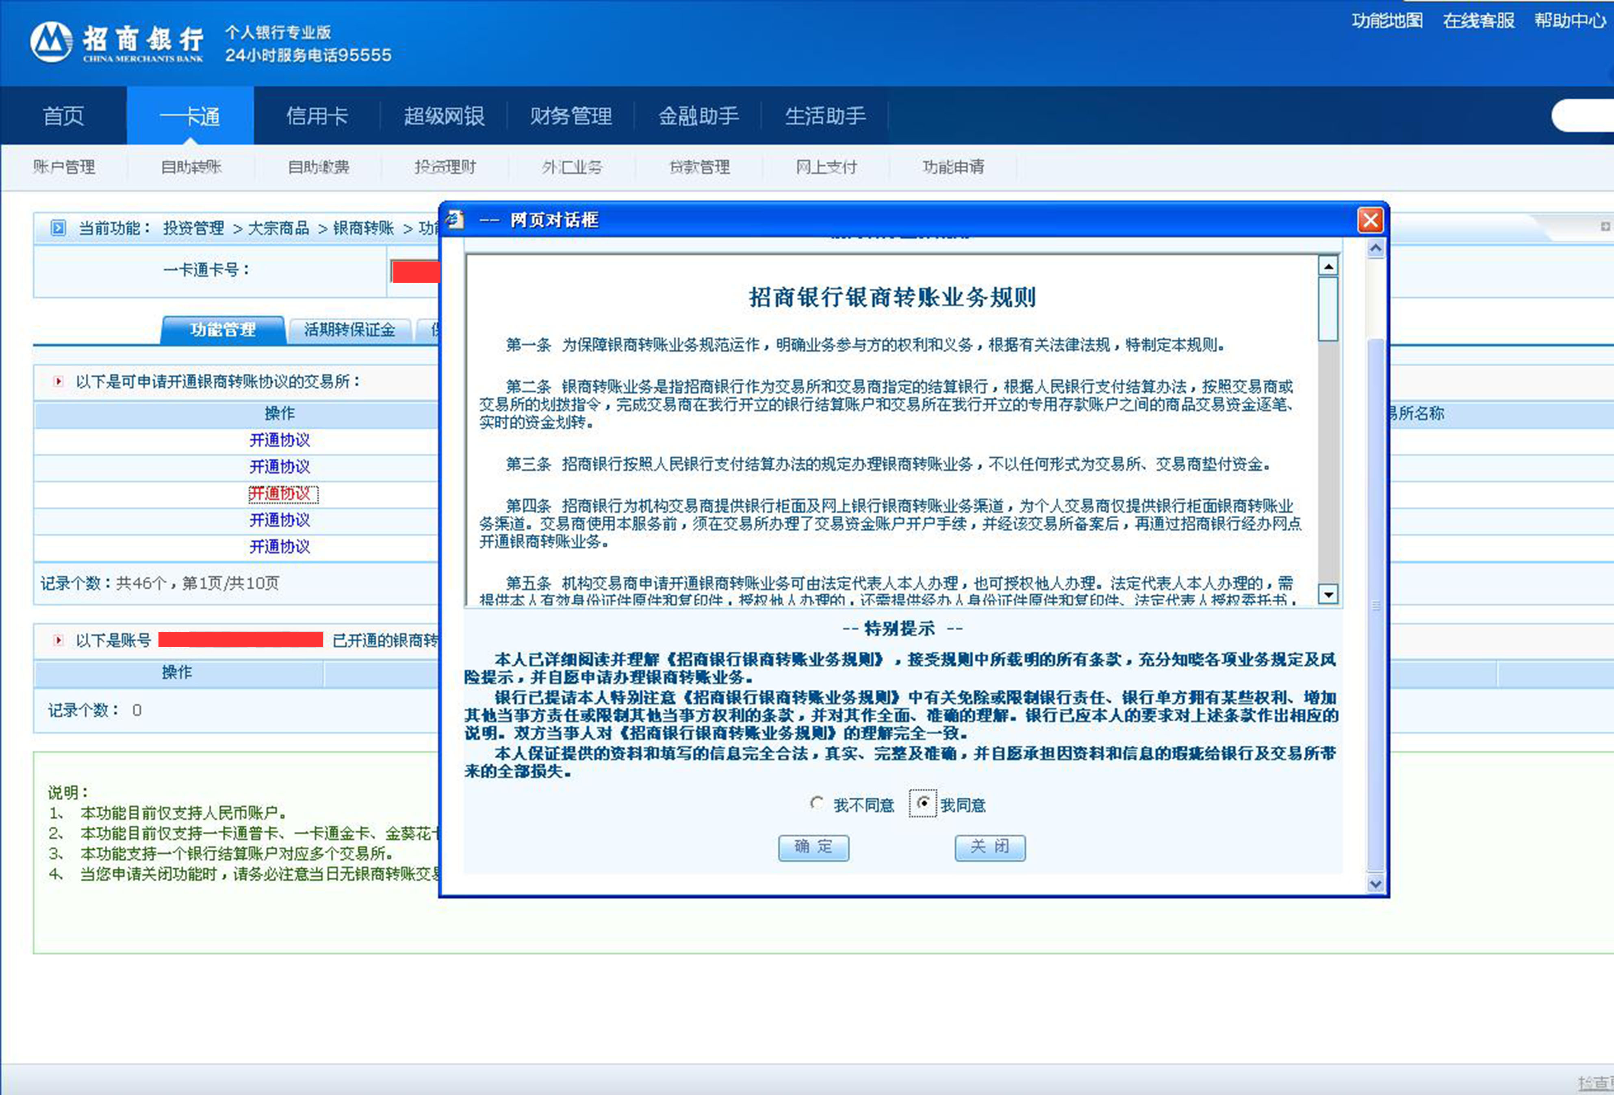Switch to the 活期转保证金 tab
Screen dimensions: 1614x1095
(x=349, y=330)
